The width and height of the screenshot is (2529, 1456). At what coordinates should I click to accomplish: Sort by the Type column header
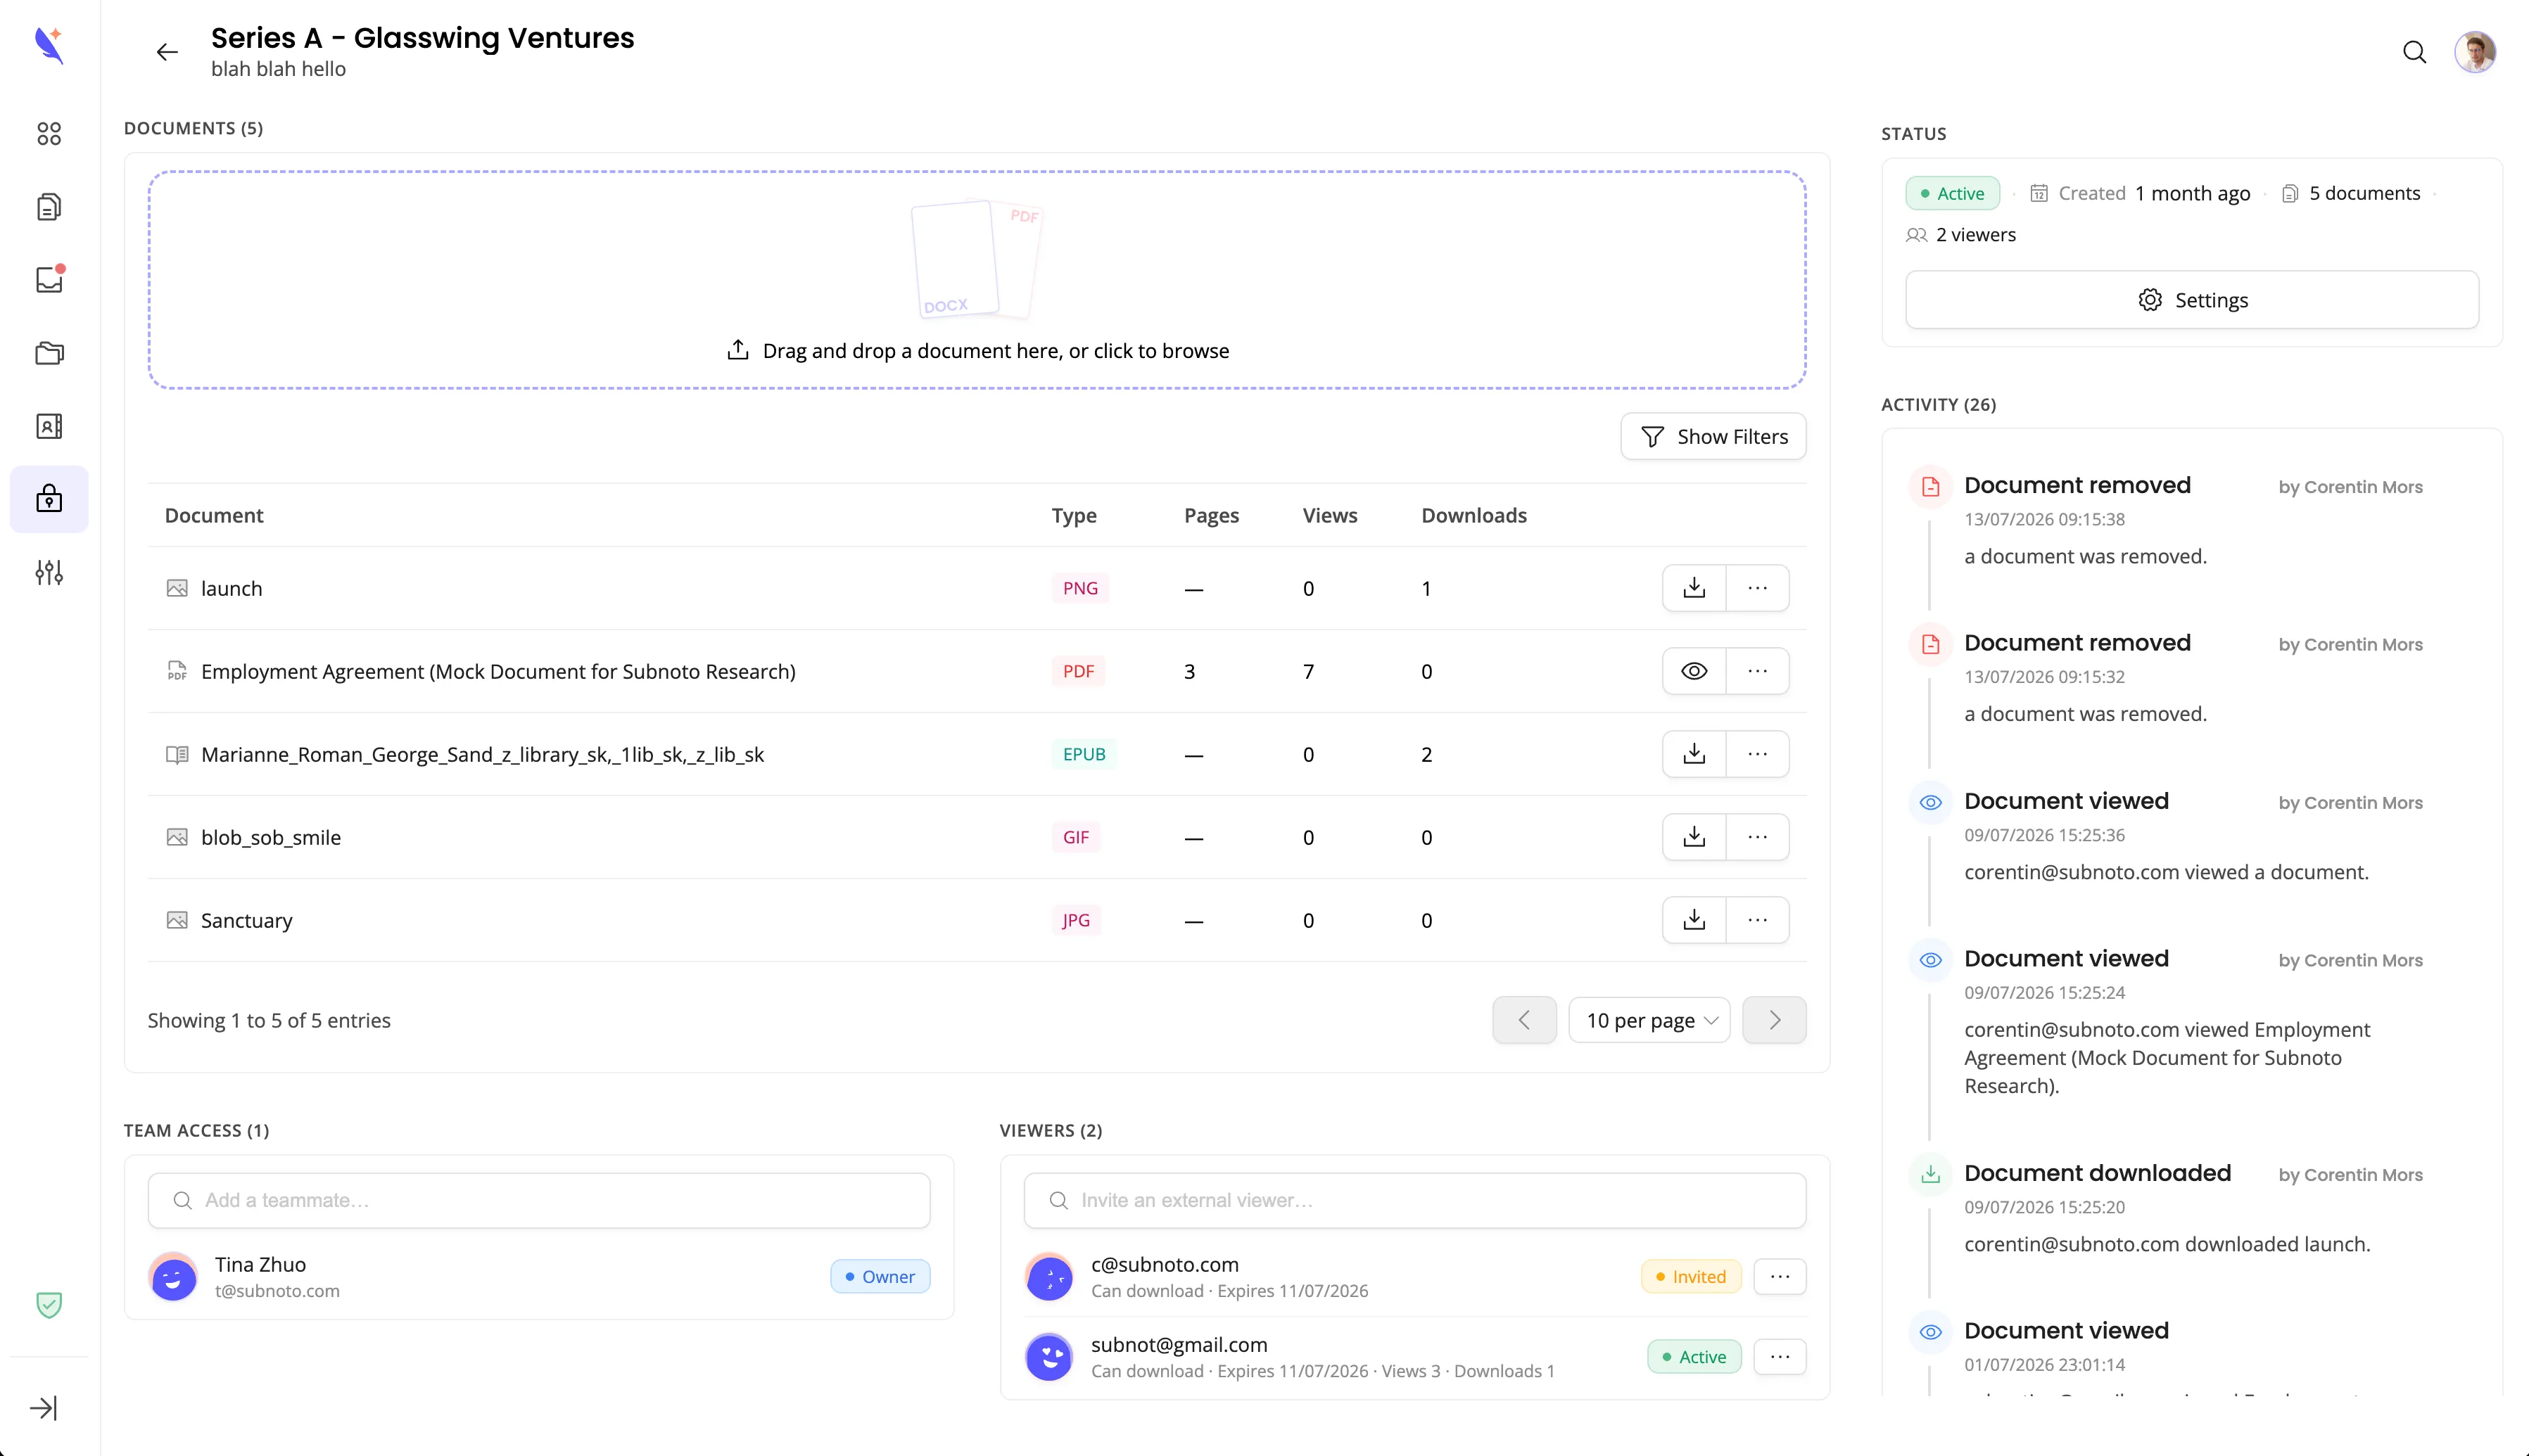(1073, 515)
